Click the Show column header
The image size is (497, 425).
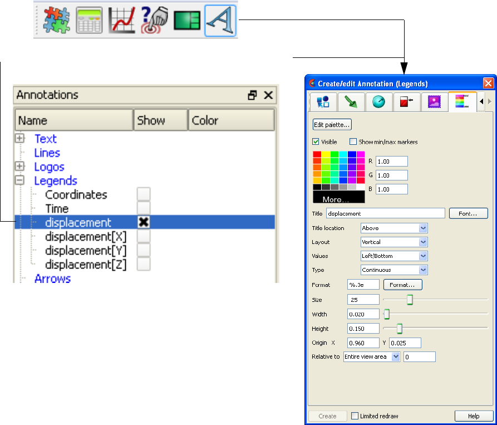pyautogui.click(x=161, y=120)
